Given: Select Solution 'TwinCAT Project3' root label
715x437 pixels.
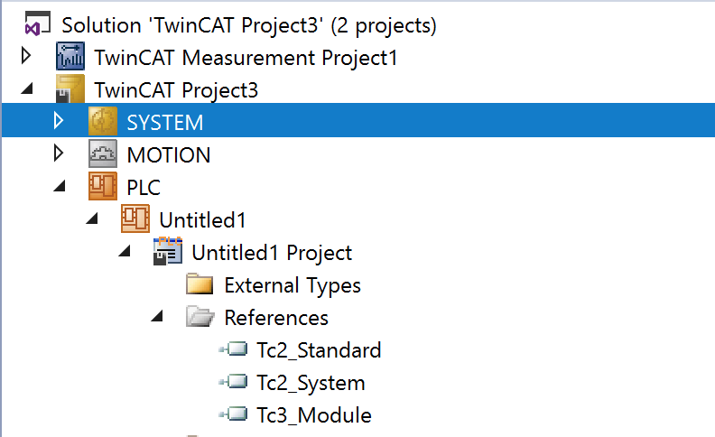Looking at the screenshot, I should point(249,25).
